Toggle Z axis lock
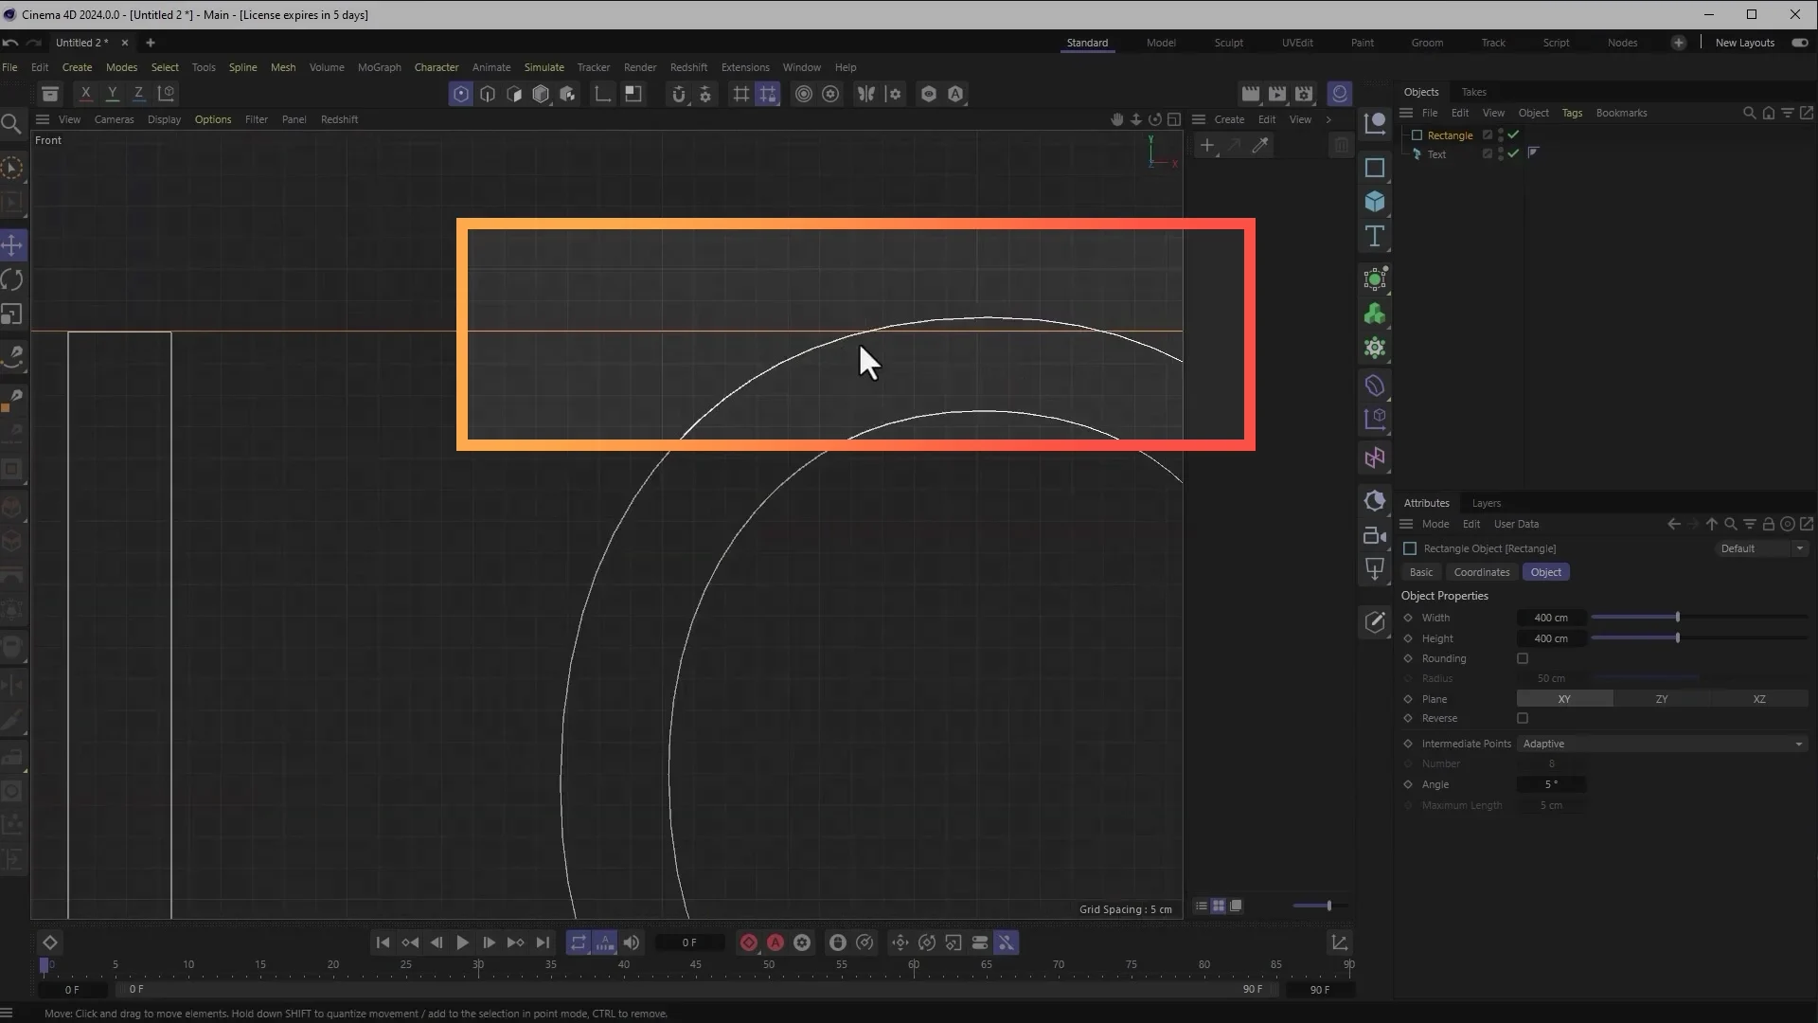This screenshot has height=1023, width=1818. 138,93
